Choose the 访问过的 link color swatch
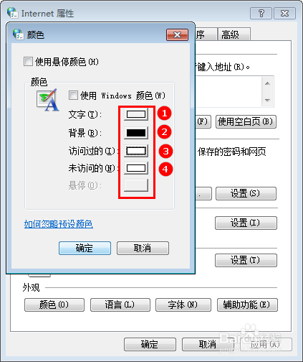 (136, 151)
